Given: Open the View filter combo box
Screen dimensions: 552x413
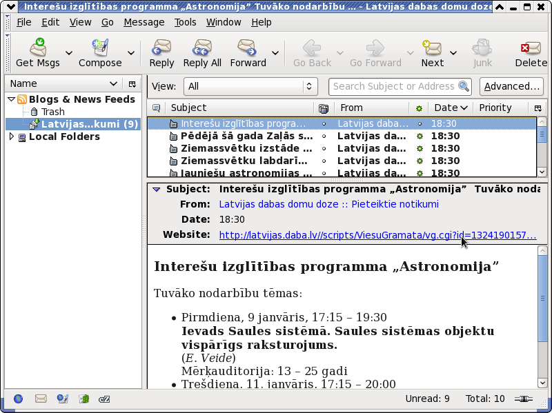Looking at the screenshot, I should pyautogui.click(x=250, y=86).
